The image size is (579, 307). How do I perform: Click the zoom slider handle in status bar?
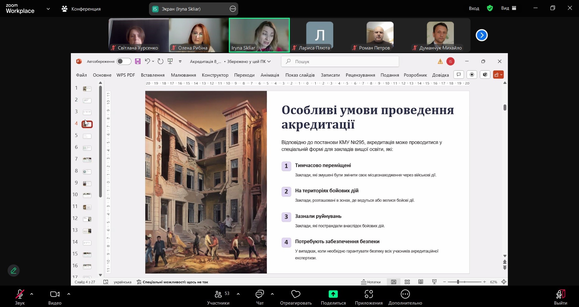click(x=458, y=282)
